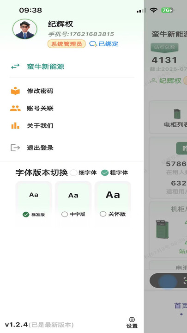Click the people icon for 账号关联
The width and height of the screenshot is (187, 333).
point(15,108)
